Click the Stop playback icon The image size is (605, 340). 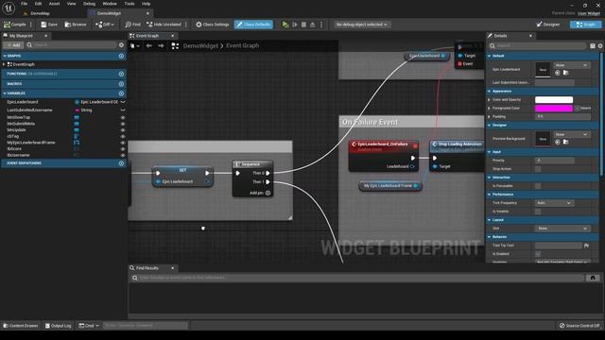click(x=303, y=25)
